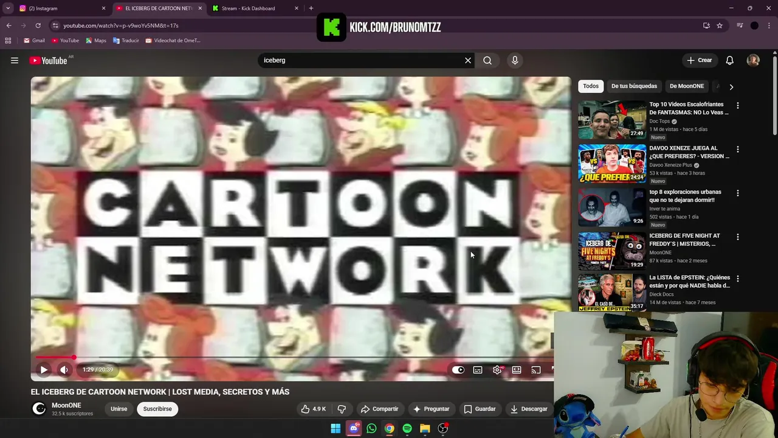Open options for Top 10 Videos Escalofriantes
This screenshot has height=438, width=778.
point(738,105)
